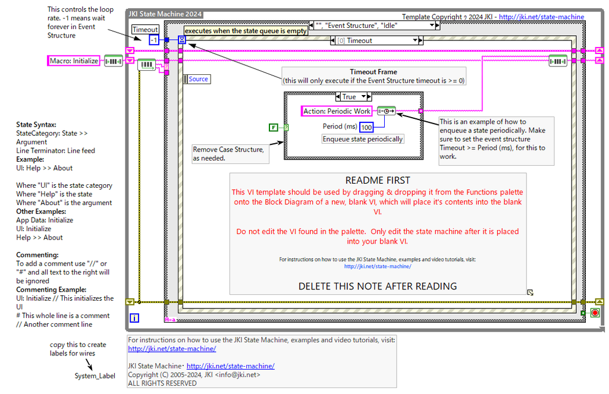Select the periodic enqueue timer VI icon
The image size is (609, 394).
pyautogui.click(x=386, y=111)
